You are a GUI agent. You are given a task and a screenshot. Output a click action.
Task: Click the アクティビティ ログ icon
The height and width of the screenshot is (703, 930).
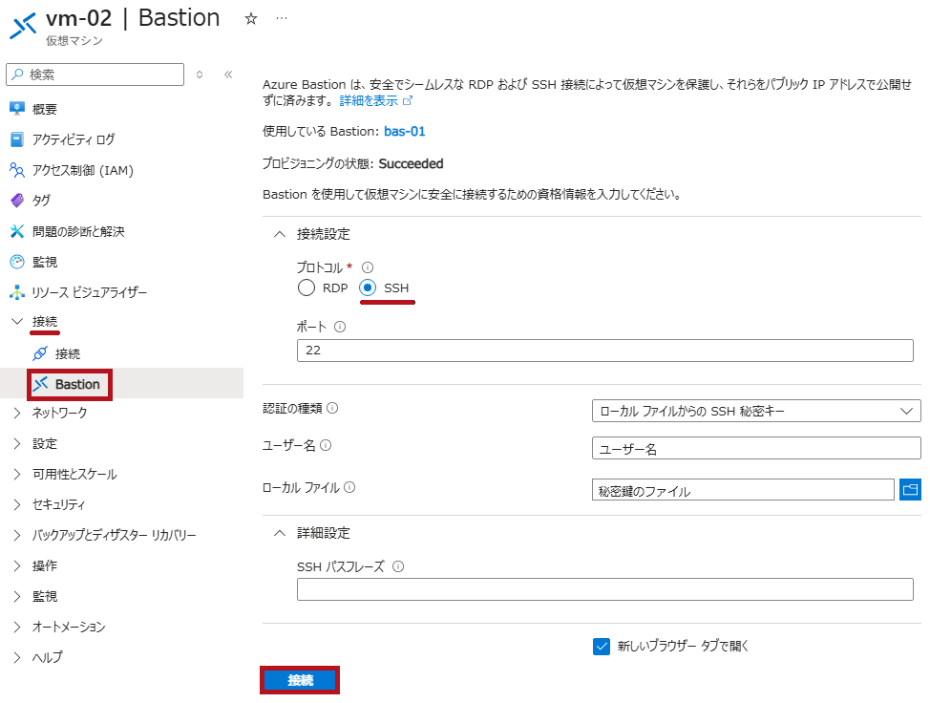[17, 139]
